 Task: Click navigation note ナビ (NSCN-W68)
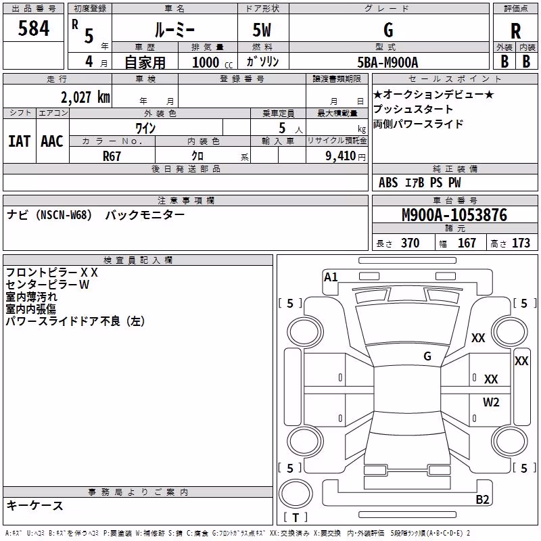pos(49,214)
